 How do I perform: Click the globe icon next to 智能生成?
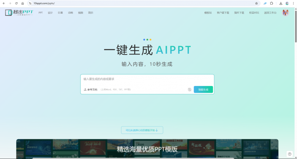coord(190,89)
